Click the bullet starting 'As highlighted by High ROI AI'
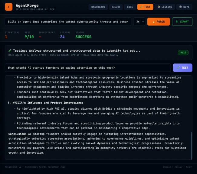 click(98, 113)
